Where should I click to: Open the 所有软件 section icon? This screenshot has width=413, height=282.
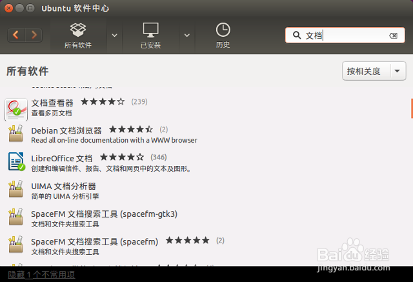point(78,30)
